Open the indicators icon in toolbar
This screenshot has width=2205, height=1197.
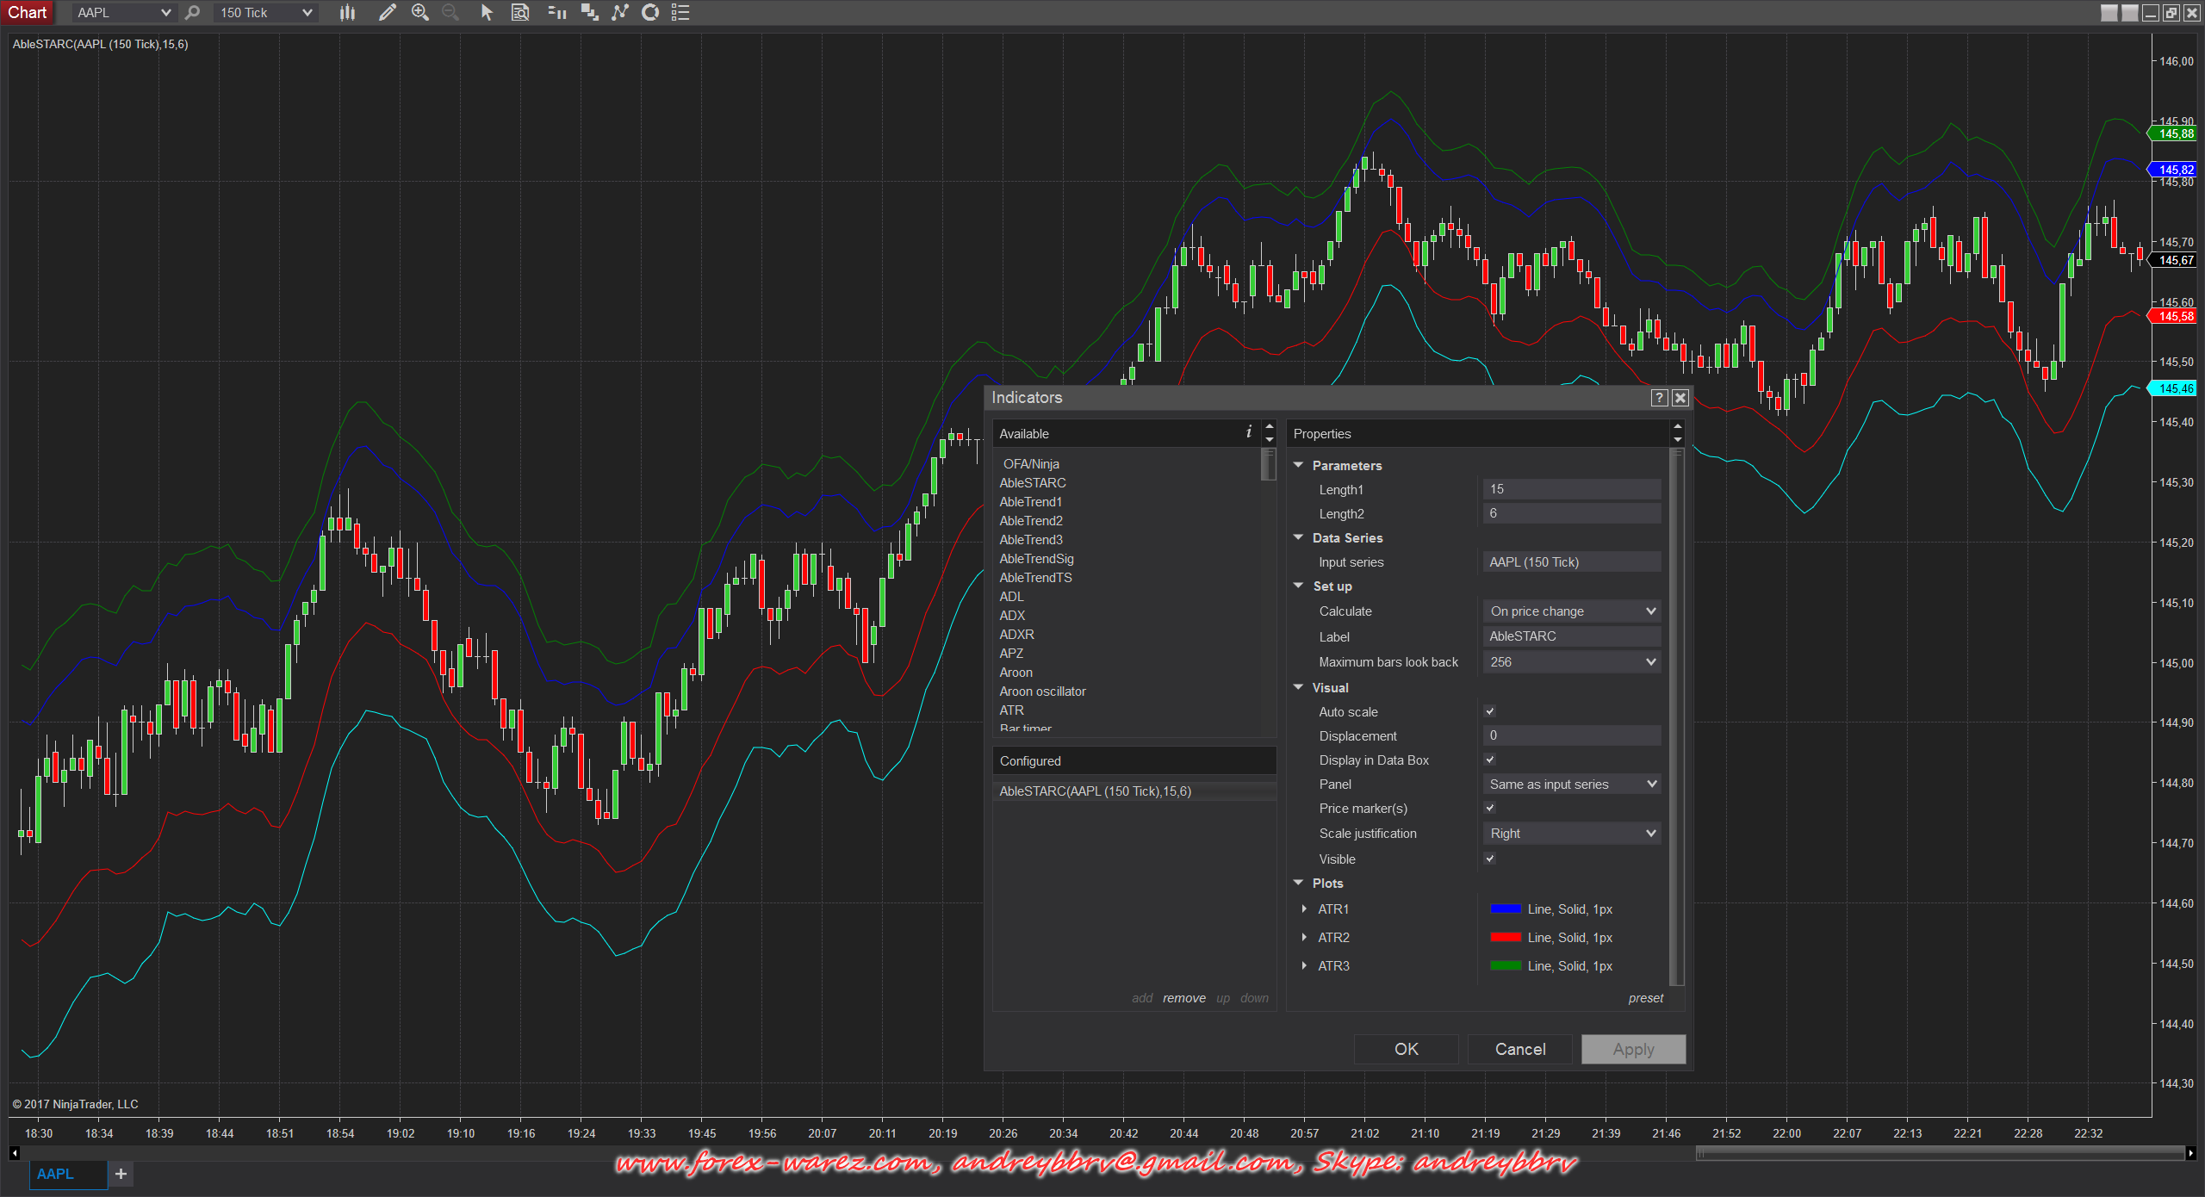pos(620,13)
